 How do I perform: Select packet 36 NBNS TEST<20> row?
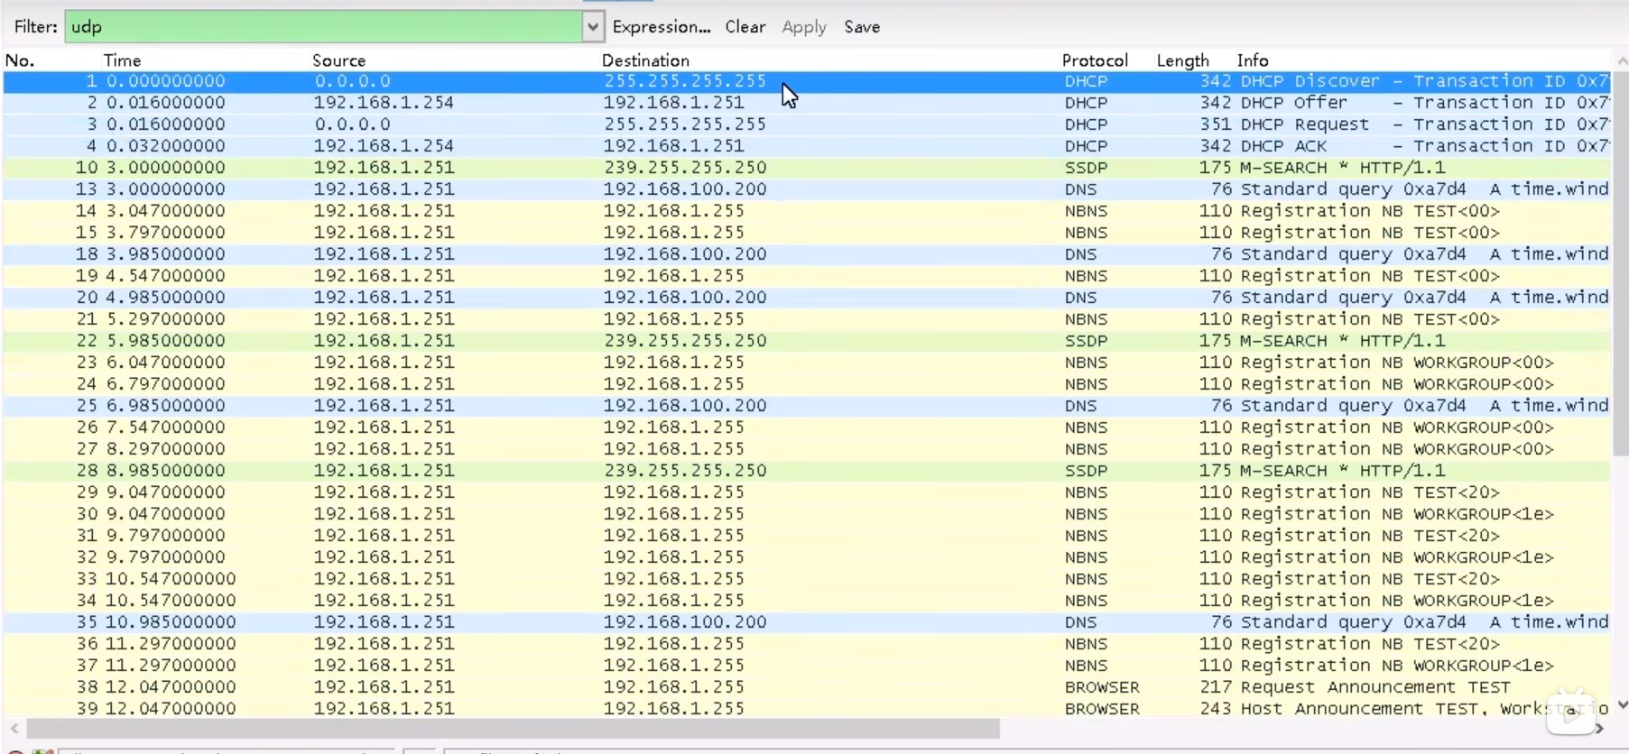(807, 644)
